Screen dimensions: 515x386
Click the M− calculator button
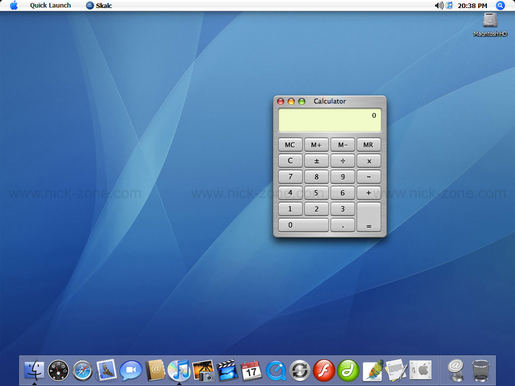pos(342,145)
